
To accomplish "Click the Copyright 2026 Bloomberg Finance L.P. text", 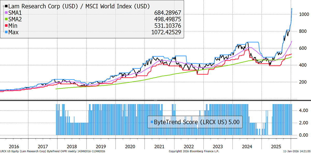I will 193,151.
